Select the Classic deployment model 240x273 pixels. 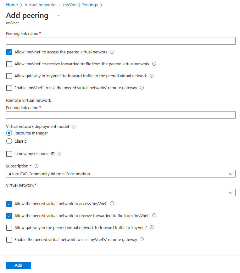point(9,141)
